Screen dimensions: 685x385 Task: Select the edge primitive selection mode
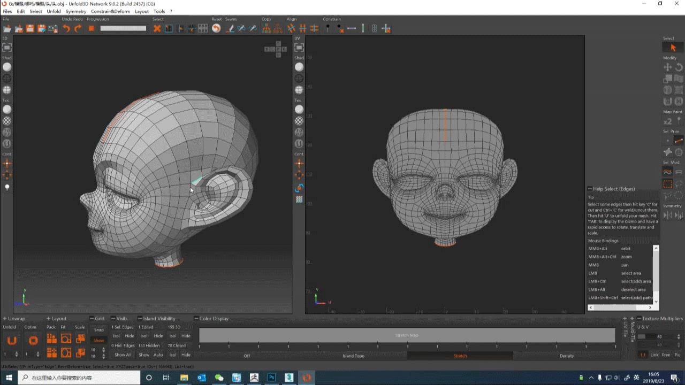[x=679, y=141]
